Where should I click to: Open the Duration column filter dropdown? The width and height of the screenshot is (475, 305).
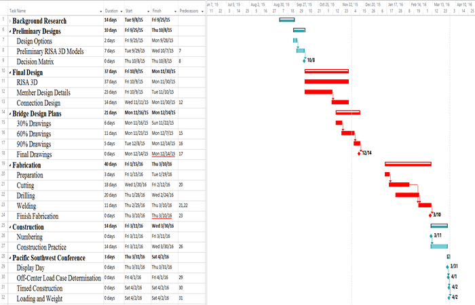point(121,12)
